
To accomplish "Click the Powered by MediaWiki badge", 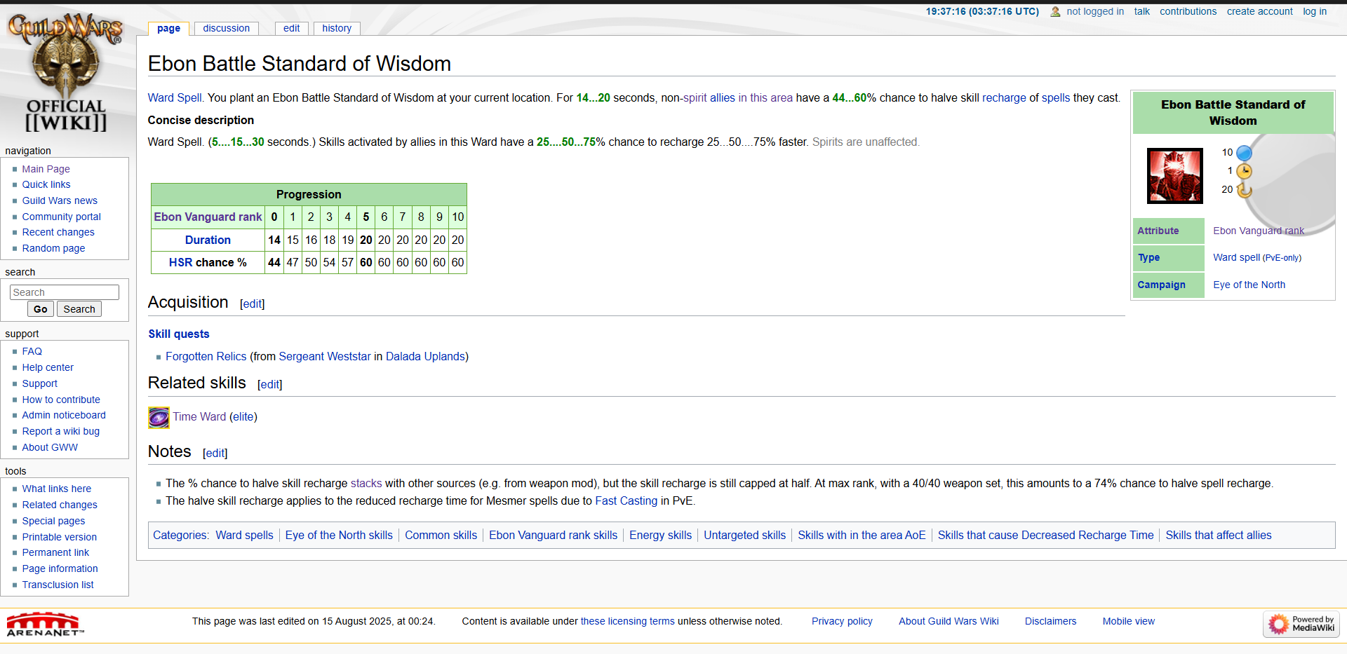I will (x=1301, y=624).
